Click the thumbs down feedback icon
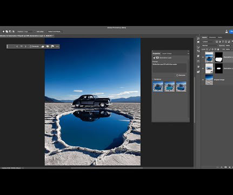Image resolution: width=233 pixels, height=195 pixels. (48, 47)
